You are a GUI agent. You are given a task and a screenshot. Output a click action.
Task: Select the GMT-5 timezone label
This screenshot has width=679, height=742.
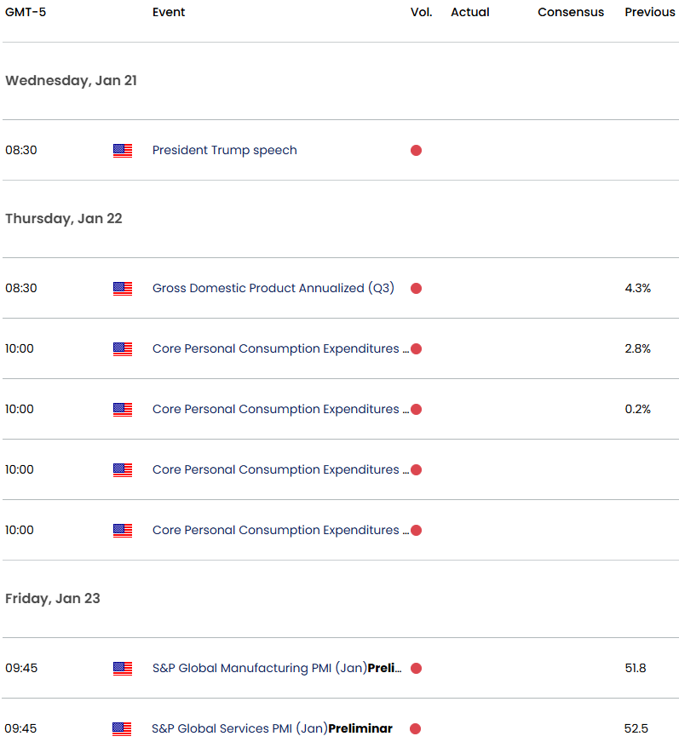[x=24, y=12]
